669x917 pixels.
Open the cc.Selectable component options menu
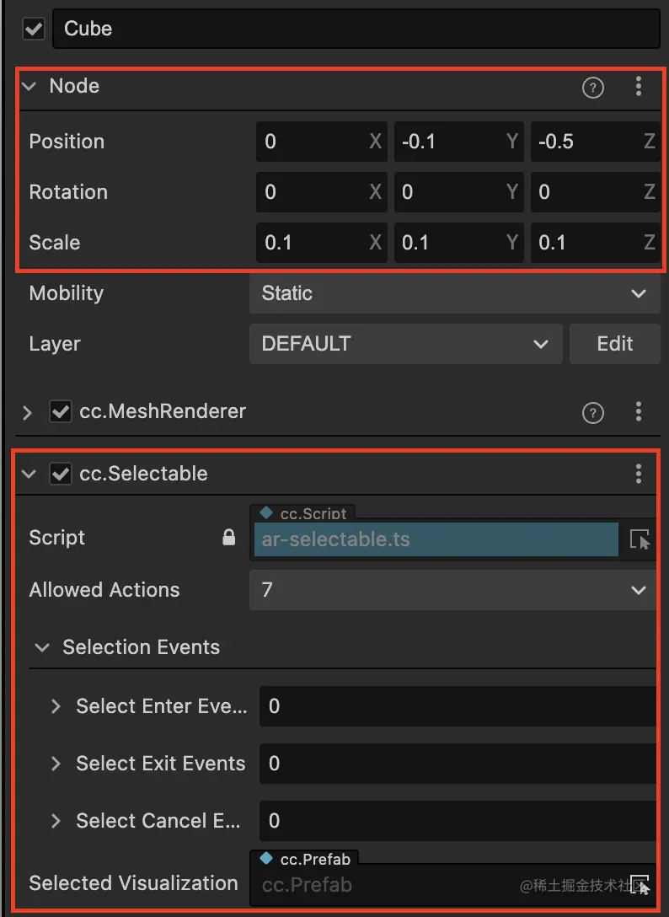[x=639, y=474]
